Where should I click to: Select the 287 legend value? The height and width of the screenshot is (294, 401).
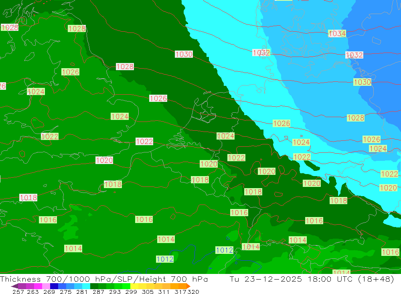click(98, 292)
